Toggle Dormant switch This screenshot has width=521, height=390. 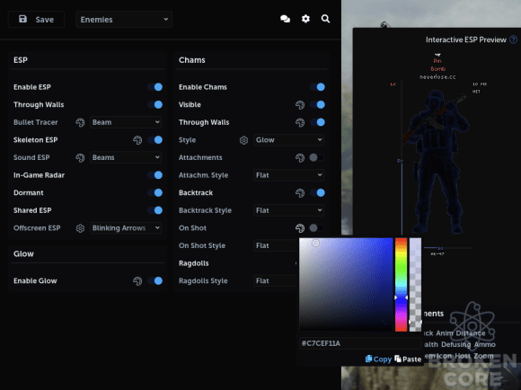[x=155, y=193]
